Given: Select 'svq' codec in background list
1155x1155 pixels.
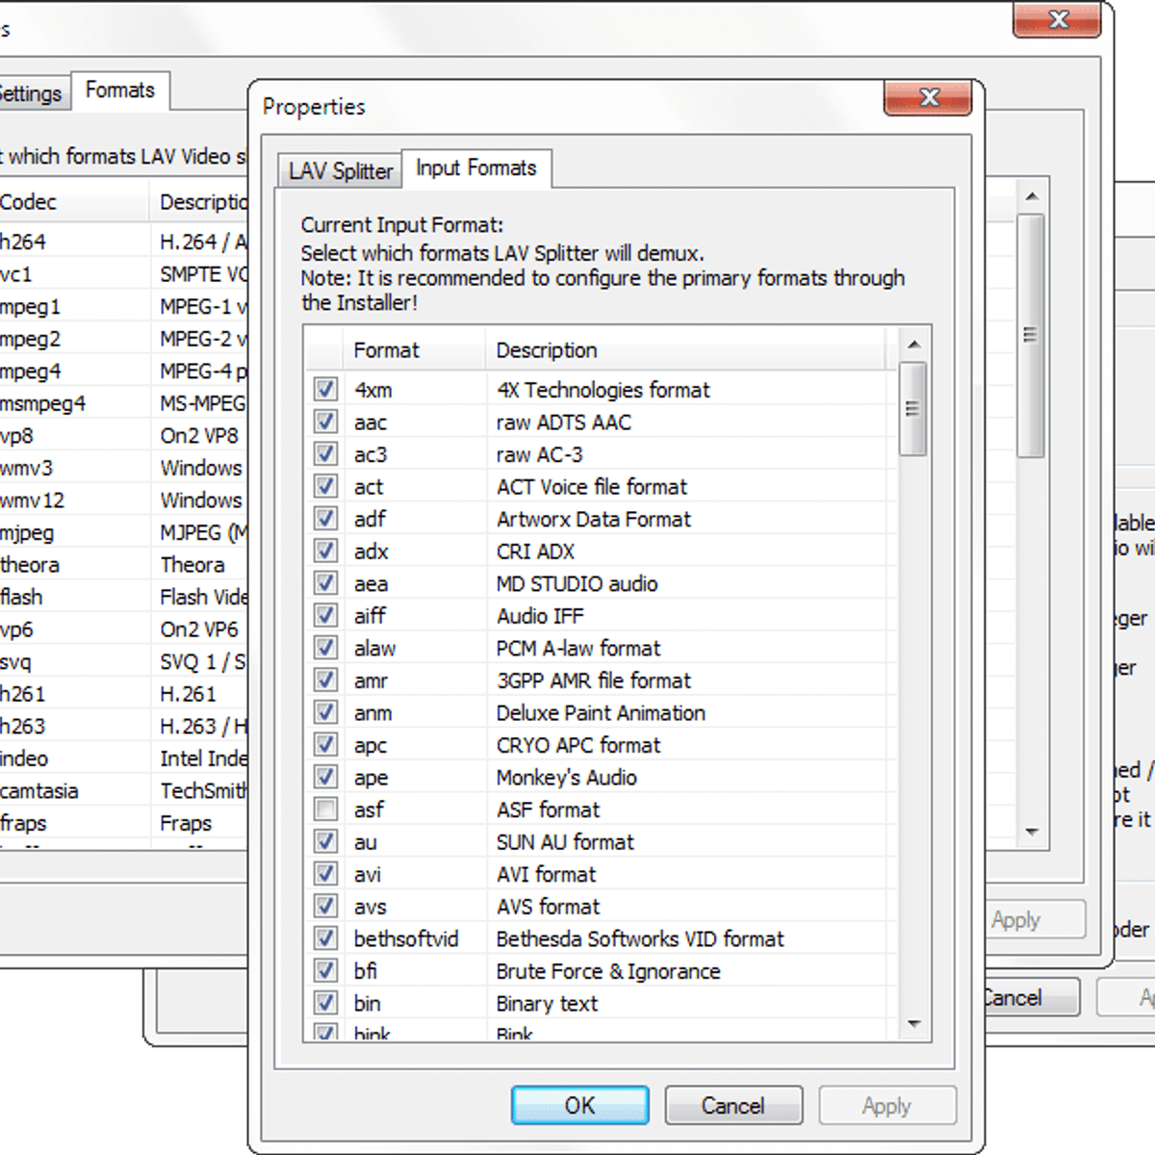Looking at the screenshot, I should click(x=15, y=662).
